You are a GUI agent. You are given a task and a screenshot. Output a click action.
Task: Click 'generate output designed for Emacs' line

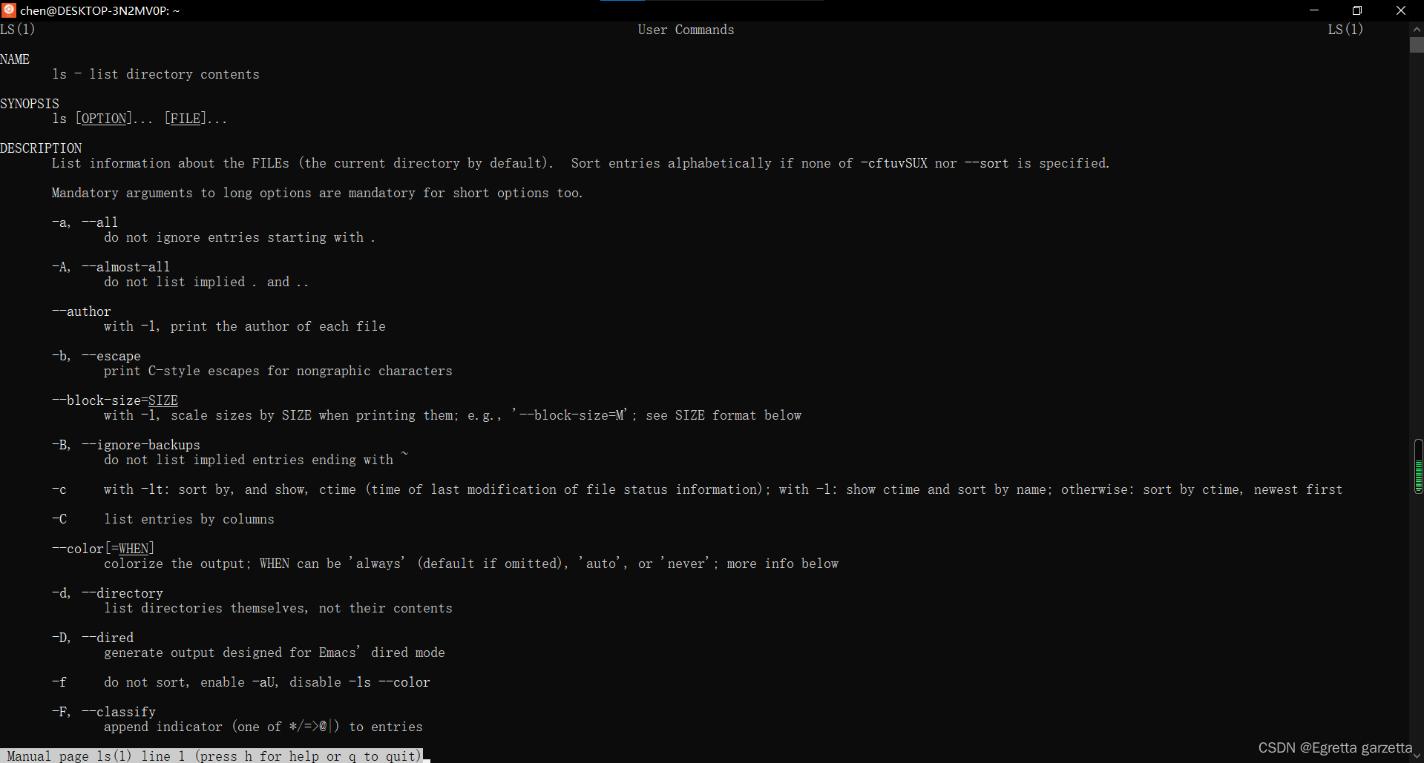click(274, 653)
